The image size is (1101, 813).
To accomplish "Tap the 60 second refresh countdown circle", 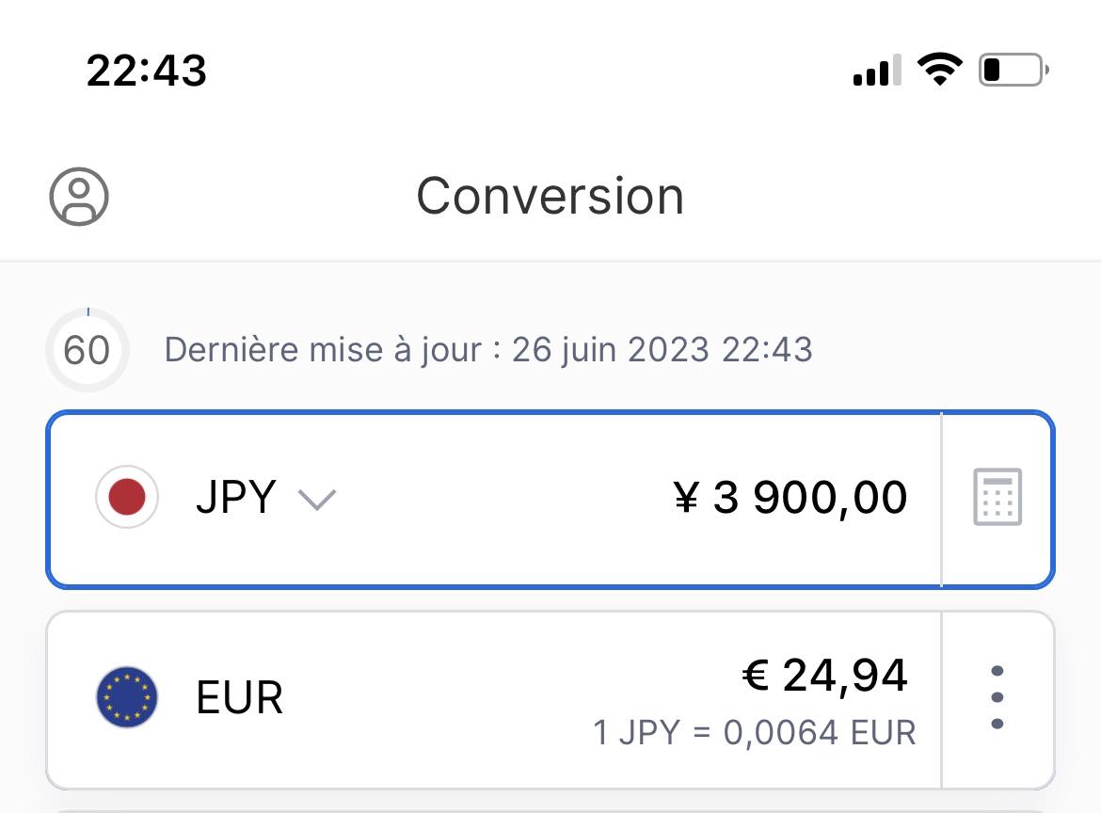I will coord(88,350).
